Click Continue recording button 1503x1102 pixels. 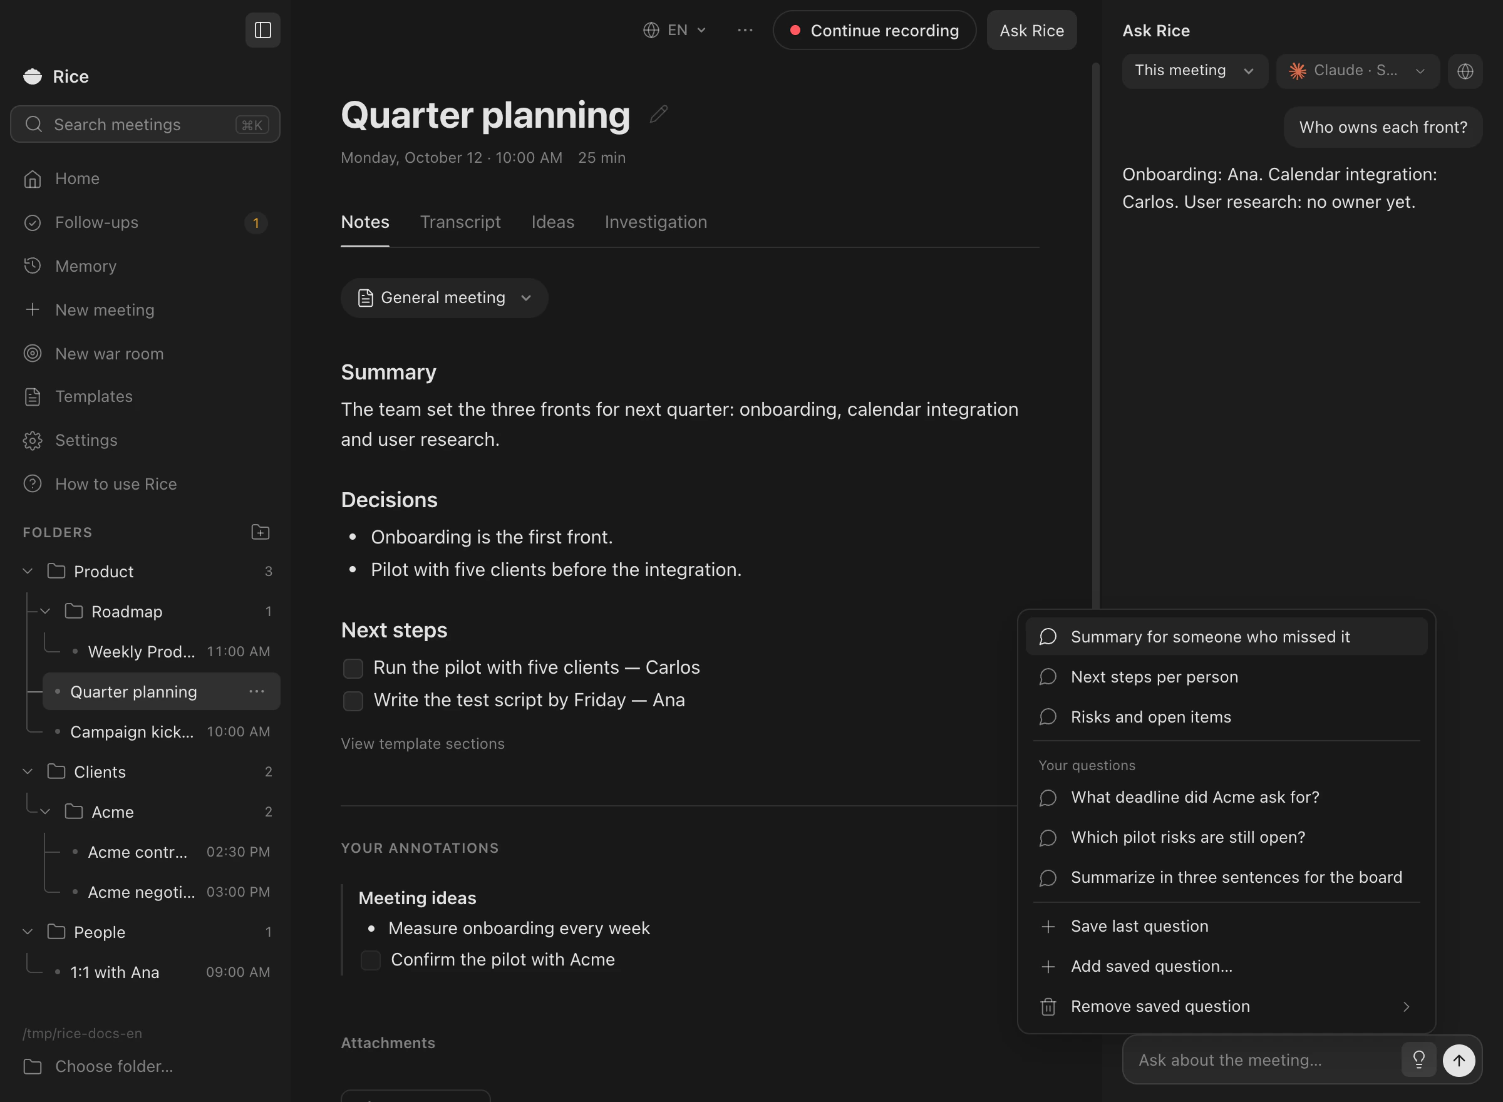875,30
